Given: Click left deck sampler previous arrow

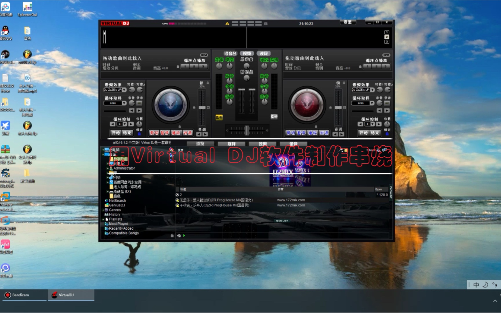Looking at the screenshot, I should coord(131,110).
